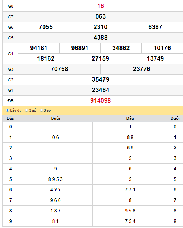Viewport: 183px width, 228px height.
Task: Click the ĐB row label
Action: [x=11, y=101]
